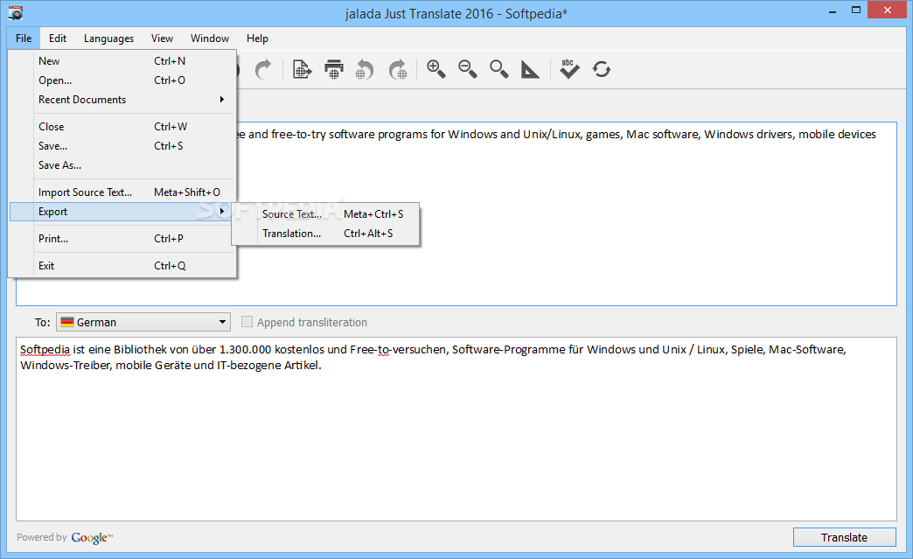Open the File menu

(x=24, y=38)
